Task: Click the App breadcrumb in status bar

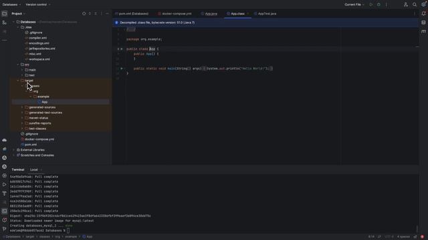Action: [x=88, y=237]
